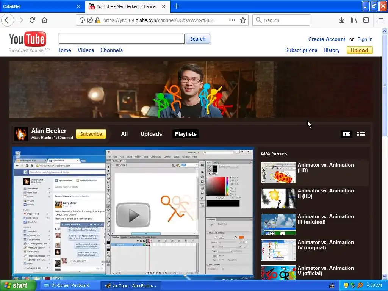Click the Sign In link
This screenshot has height=291, width=388.
365,39
